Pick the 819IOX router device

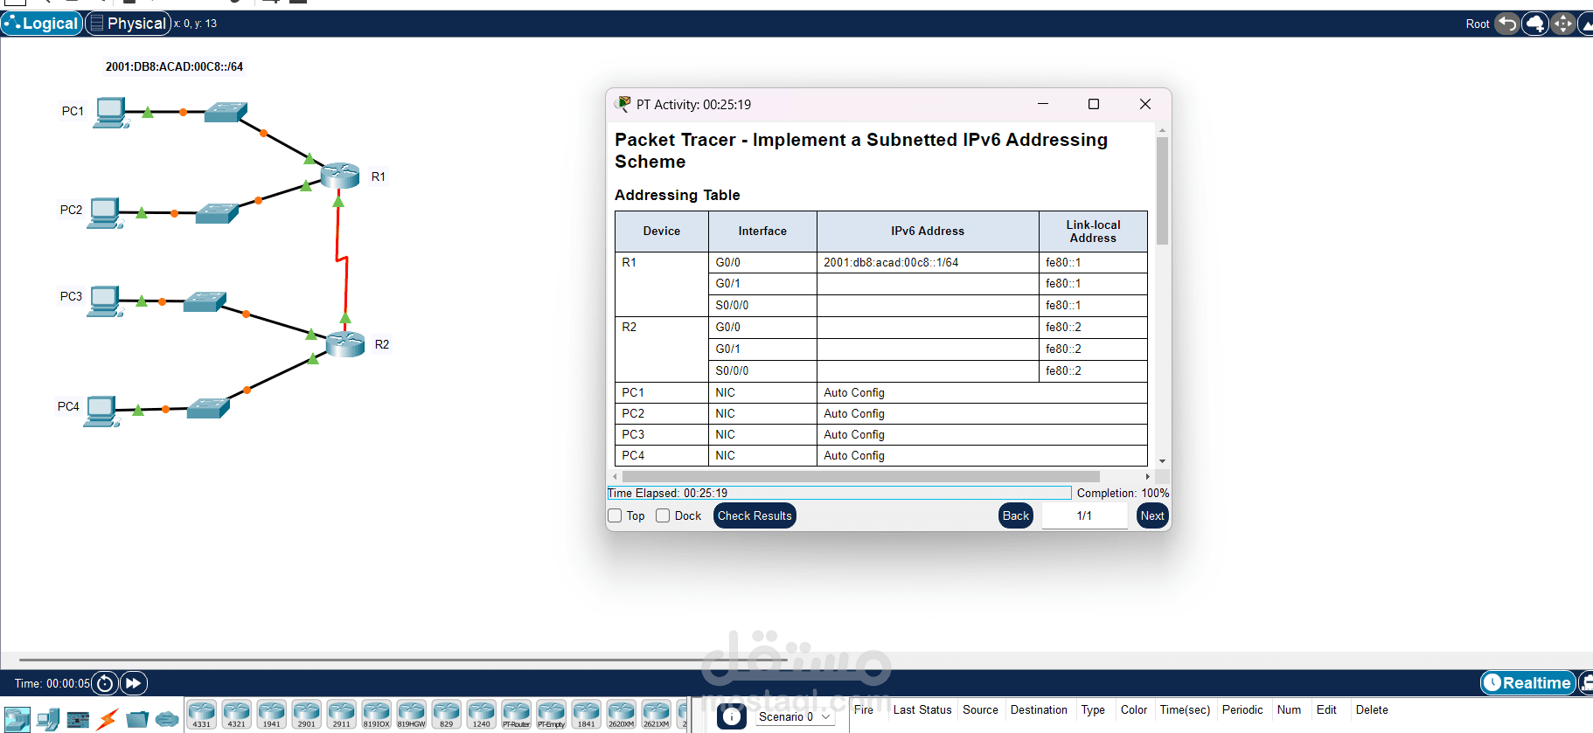pyautogui.click(x=377, y=715)
